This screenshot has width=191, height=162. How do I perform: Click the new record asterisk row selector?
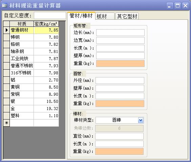click(6, 123)
